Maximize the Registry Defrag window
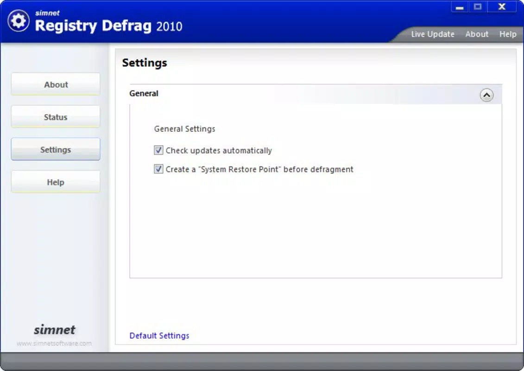The image size is (524, 371). coord(478,6)
